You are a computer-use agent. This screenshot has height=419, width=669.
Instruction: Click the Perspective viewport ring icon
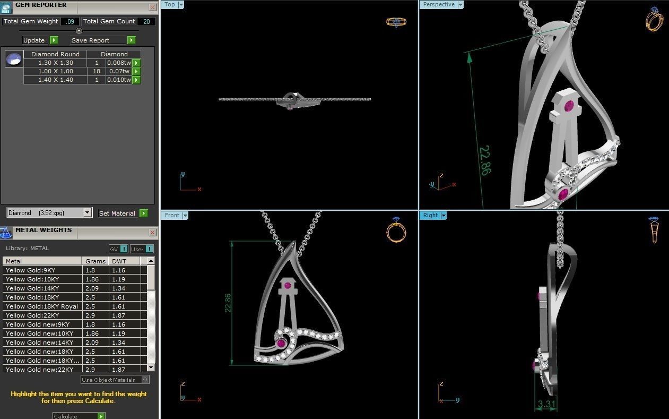(654, 19)
